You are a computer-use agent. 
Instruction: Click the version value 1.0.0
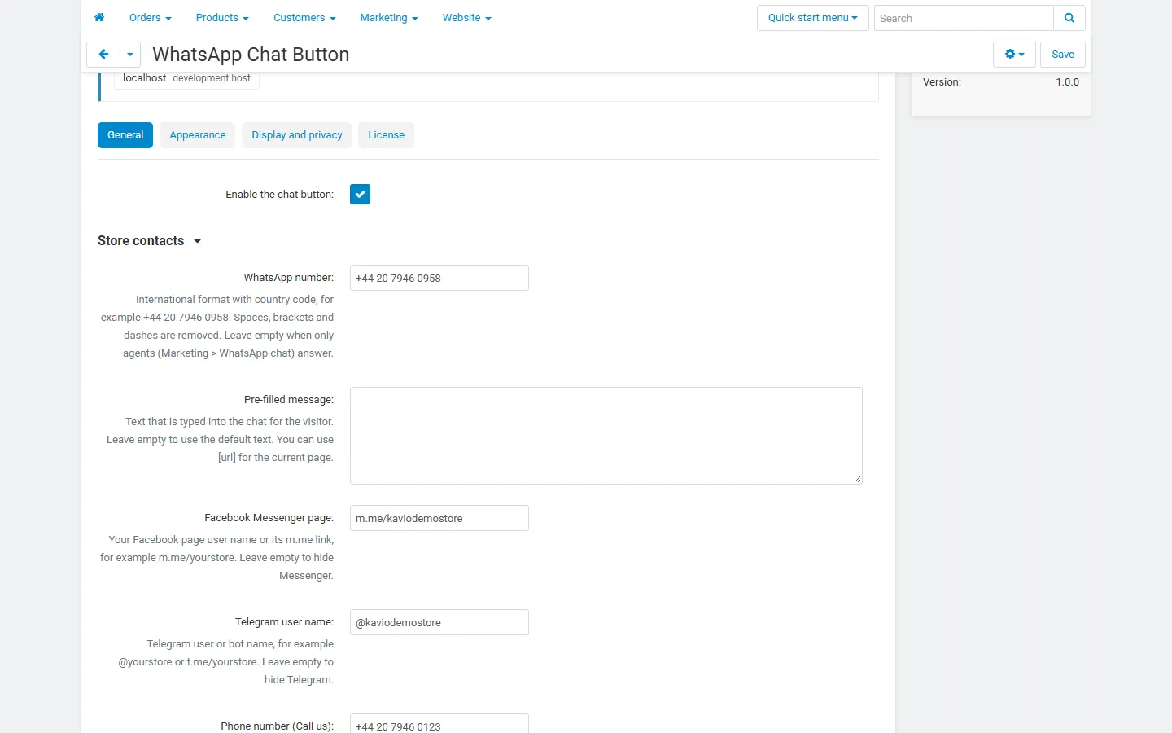click(x=1067, y=82)
